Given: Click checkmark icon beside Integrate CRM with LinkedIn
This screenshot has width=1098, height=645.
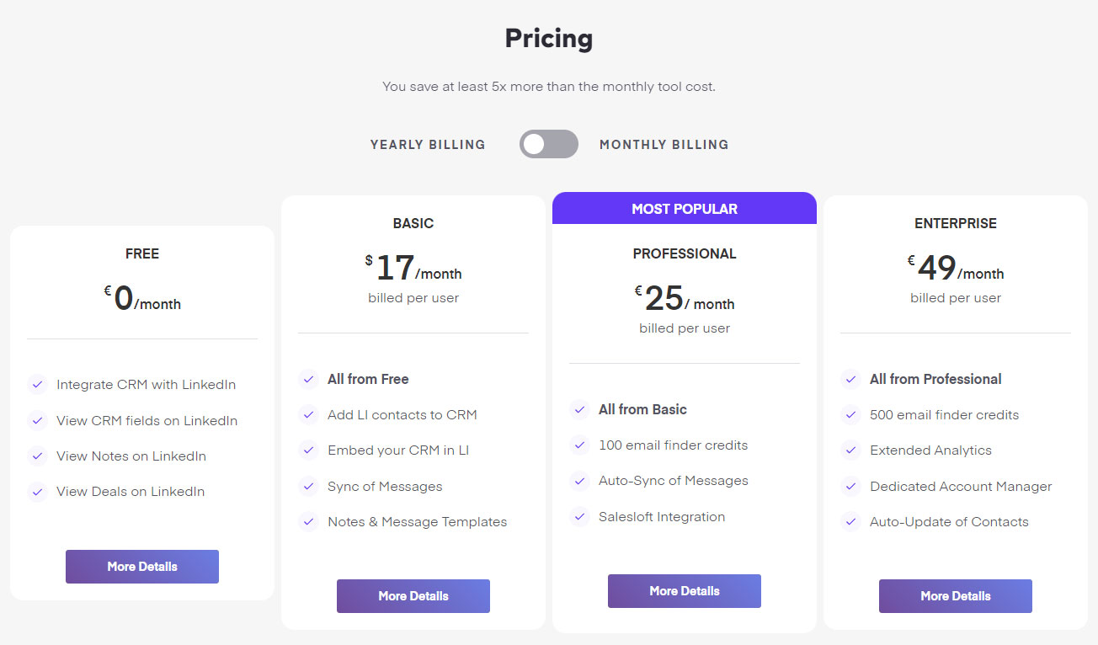Looking at the screenshot, I should click(x=37, y=385).
